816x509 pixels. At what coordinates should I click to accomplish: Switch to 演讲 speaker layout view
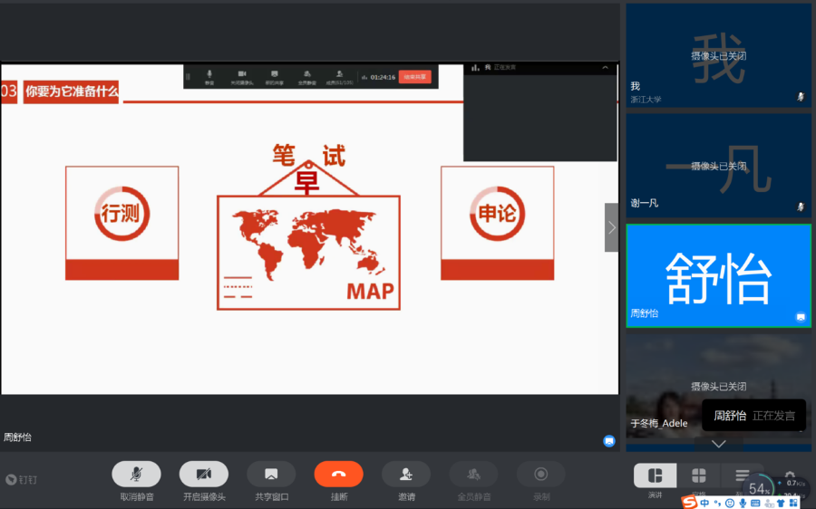(x=655, y=475)
